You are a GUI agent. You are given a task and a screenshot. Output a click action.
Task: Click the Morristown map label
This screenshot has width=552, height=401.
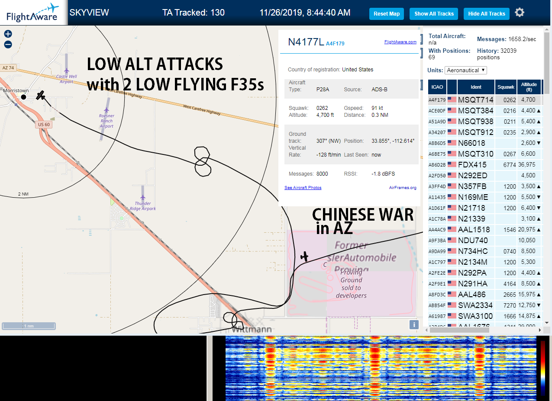click(16, 90)
